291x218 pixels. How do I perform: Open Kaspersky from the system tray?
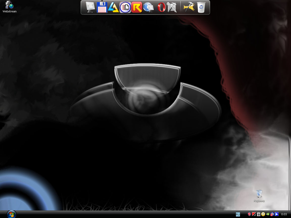point(254,214)
